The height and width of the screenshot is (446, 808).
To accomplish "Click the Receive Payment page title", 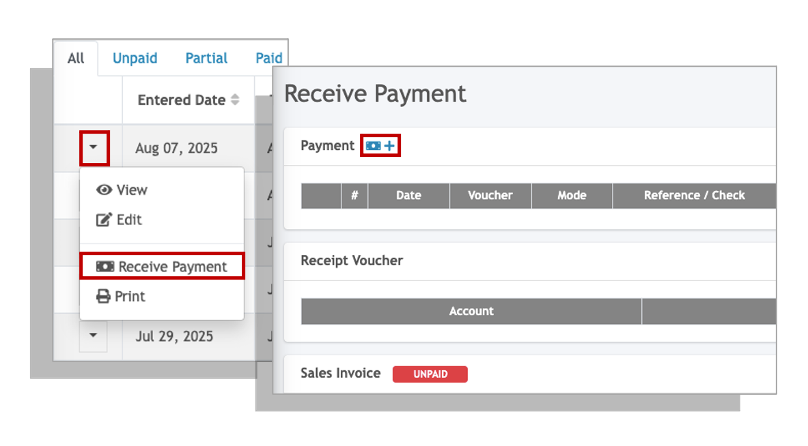I will coord(375,94).
